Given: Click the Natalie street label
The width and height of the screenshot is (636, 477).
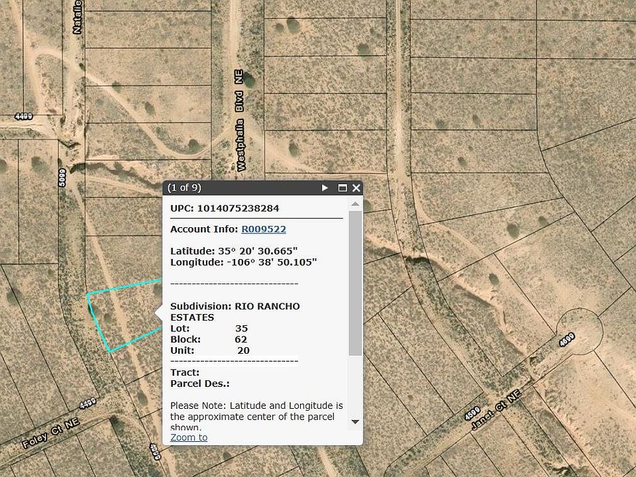Looking at the screenshot, I should click(x=77, y=17).
